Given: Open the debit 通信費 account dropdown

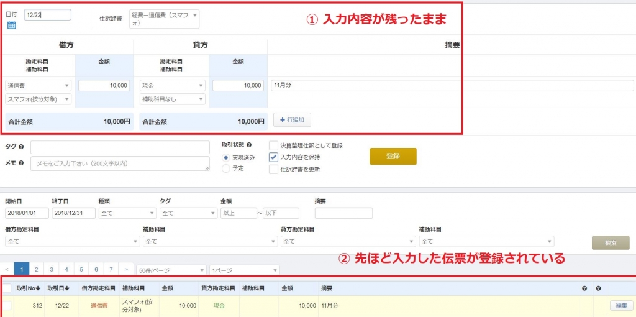Looking at the screenshot, I should tap(38, 86).
